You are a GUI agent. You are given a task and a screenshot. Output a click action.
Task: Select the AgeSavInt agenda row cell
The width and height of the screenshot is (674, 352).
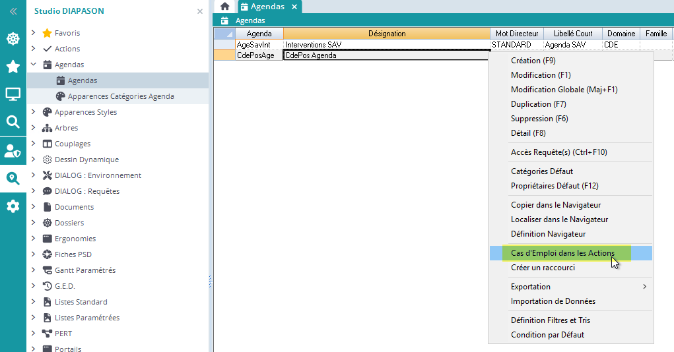[x=255, y=45]
